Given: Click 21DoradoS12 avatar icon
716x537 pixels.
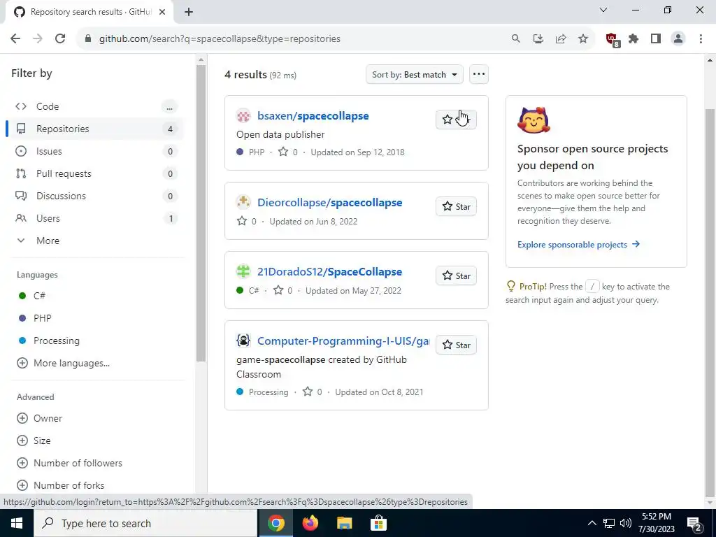Looking at the screenshot, I should pos(243,271).
